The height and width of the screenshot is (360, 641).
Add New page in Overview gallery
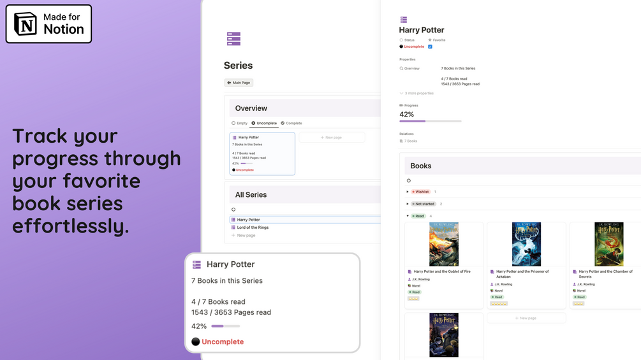tap(332, 138)
